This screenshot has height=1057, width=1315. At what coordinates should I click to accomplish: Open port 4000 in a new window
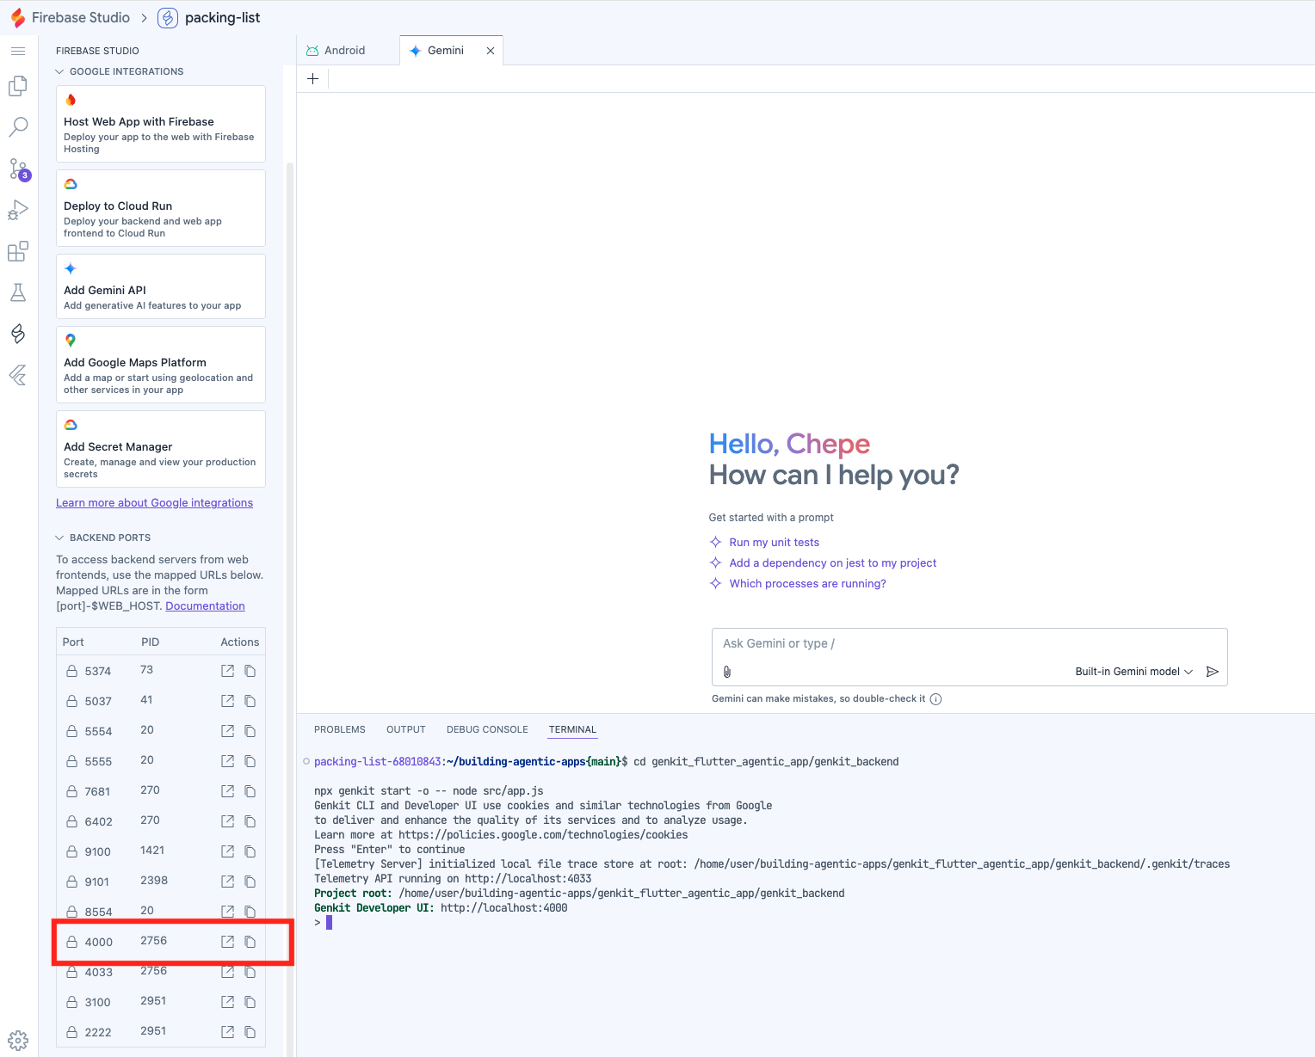pos(227,942)
